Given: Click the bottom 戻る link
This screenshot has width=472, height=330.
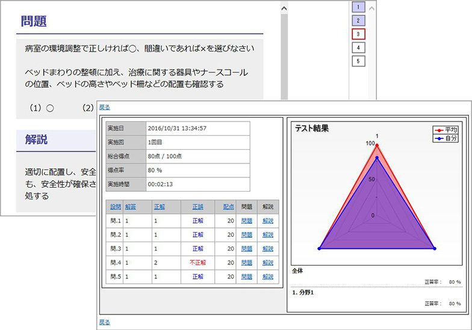Looking at the screenshot, I should (x=105, y=322).
